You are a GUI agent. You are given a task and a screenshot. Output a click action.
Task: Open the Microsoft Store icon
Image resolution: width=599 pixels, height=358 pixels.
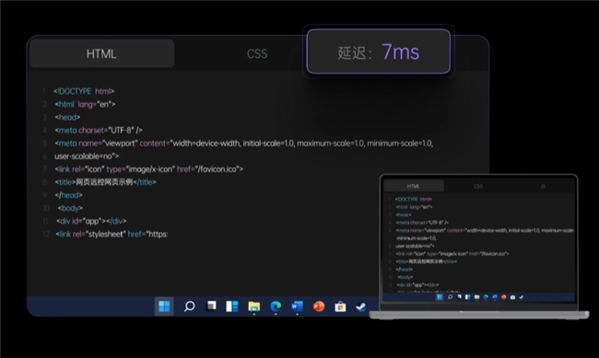340,306
